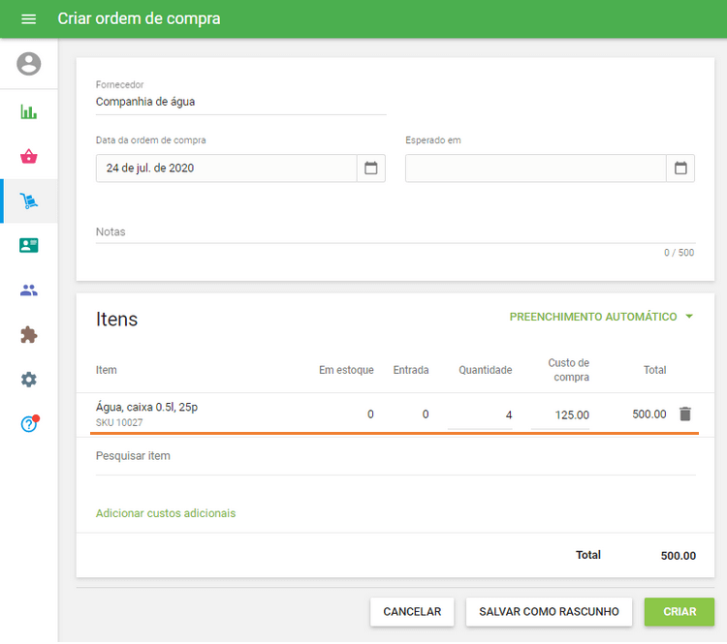Open calendar for purchase order date

[370, 169]
